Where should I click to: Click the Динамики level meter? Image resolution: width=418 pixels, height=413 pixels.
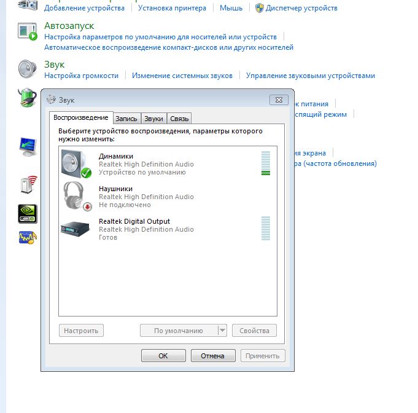click(x=266, y=163)
